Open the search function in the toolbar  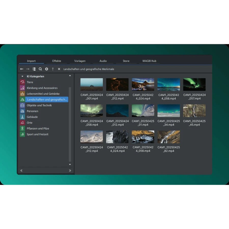point(40,69)
